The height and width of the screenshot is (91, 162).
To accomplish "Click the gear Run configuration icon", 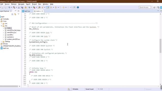I will (29, 7).
